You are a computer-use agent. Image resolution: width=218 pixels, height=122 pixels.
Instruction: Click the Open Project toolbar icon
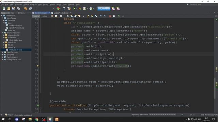coord(13,8)
